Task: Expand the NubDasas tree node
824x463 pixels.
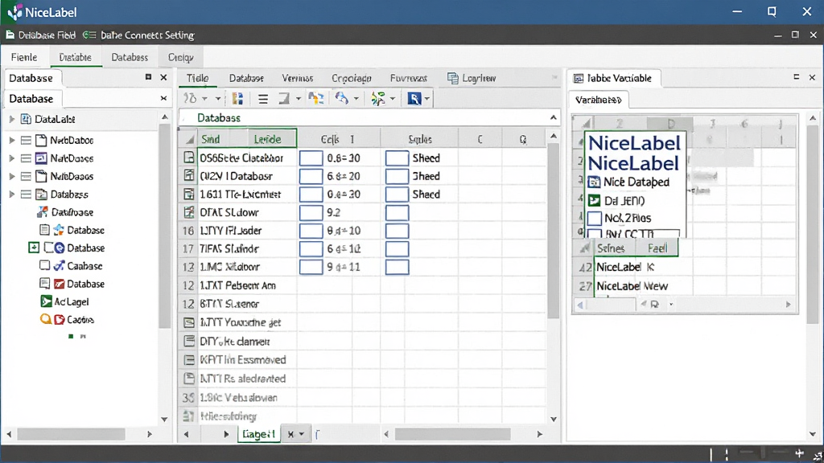Action: point(11,176)
